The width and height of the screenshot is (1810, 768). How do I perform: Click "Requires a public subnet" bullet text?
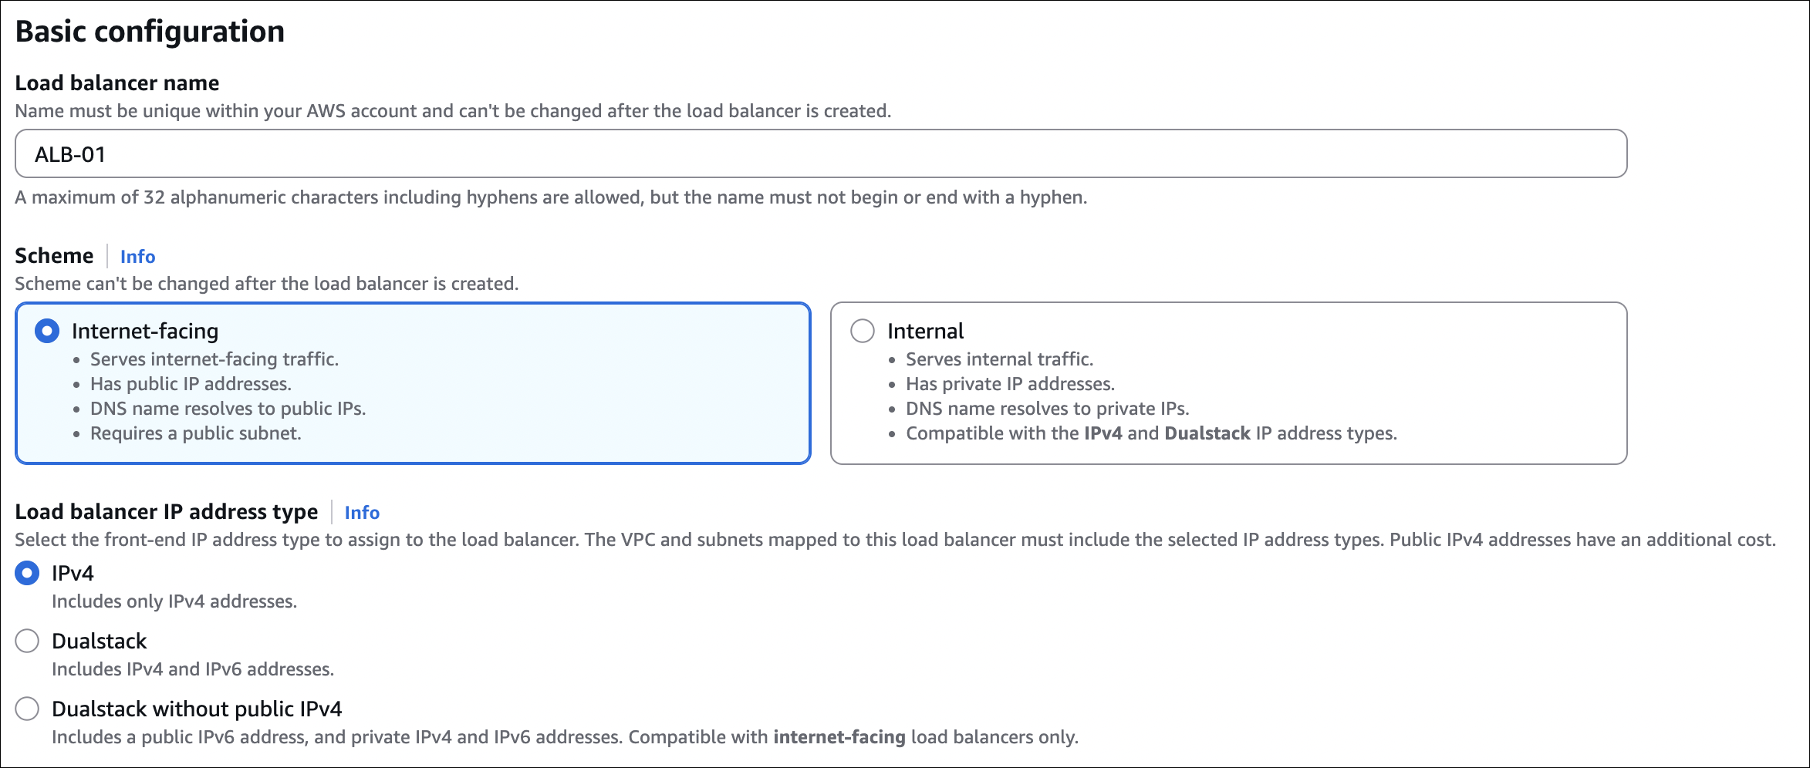click(195, 433)
